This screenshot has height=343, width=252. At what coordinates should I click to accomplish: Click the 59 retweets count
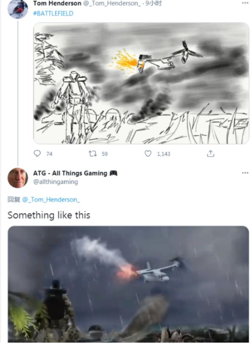(x=105, y=154)
